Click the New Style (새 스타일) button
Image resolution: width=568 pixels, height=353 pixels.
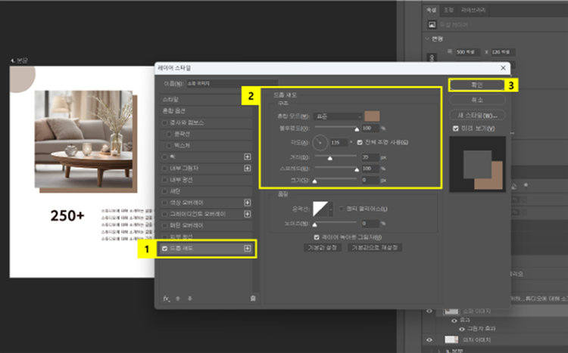[477, 116]
